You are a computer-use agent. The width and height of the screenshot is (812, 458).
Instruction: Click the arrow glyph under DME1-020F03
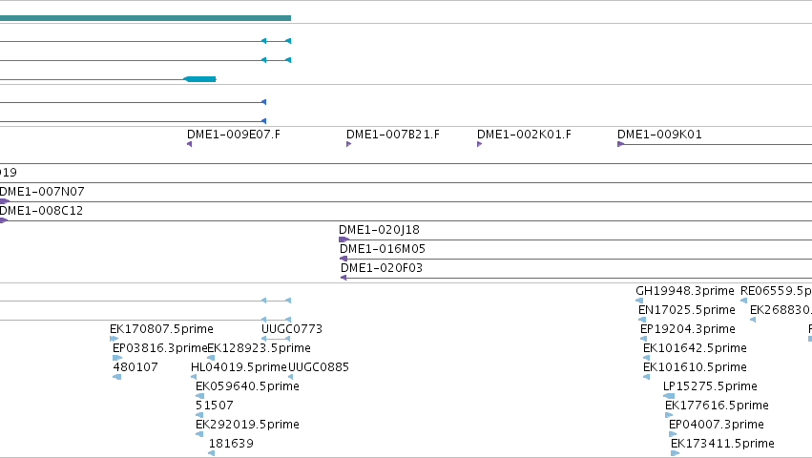[x=344, y=279]
